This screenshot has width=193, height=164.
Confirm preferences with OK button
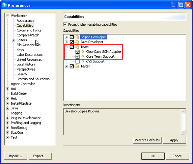pyautogui.click(x=153, y=156)
